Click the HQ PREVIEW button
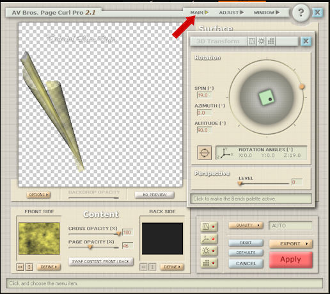 point(155,195)
